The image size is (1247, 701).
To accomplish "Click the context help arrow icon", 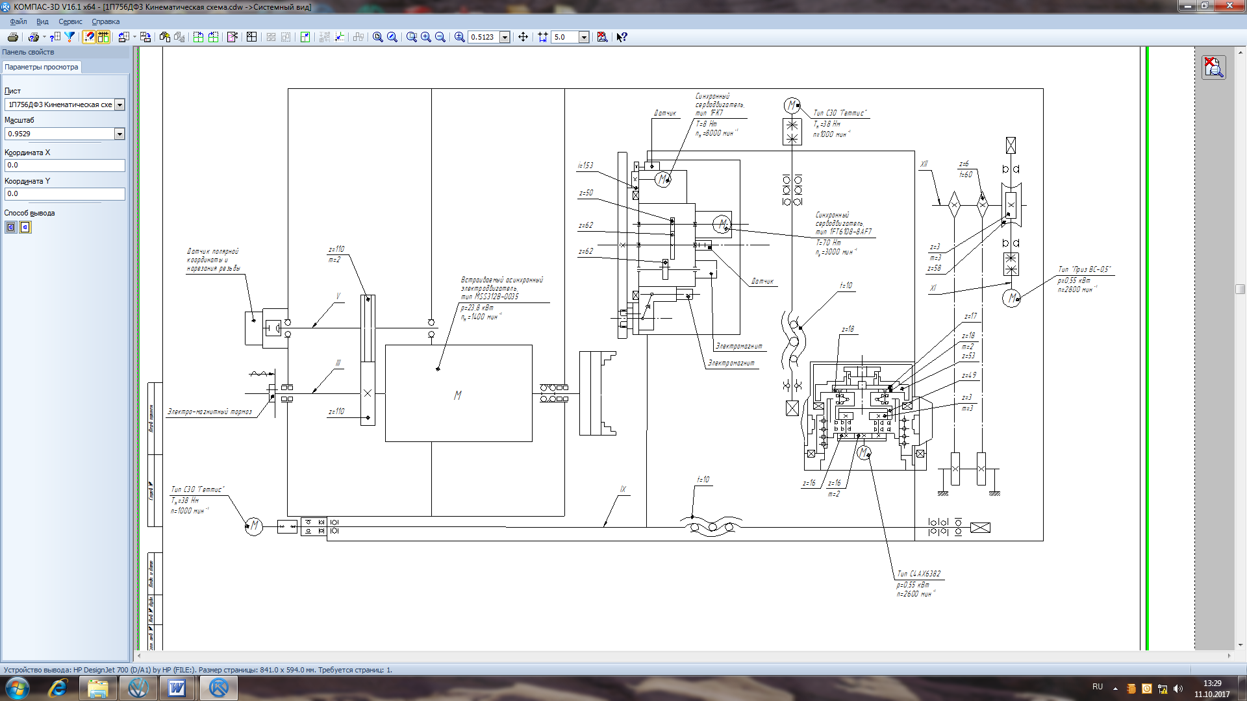I will click(622, 37).
